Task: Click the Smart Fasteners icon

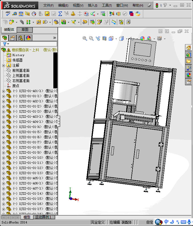Action: tap(39, 22)
